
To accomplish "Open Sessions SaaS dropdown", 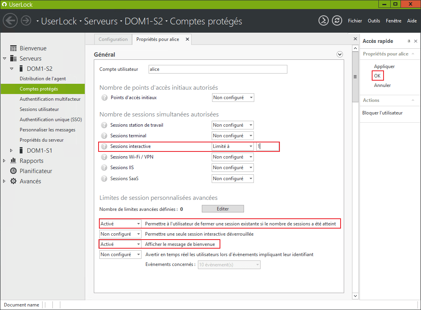I will point(233,179).
